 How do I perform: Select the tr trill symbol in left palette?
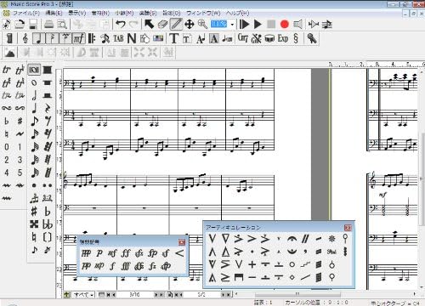(7, 70)
